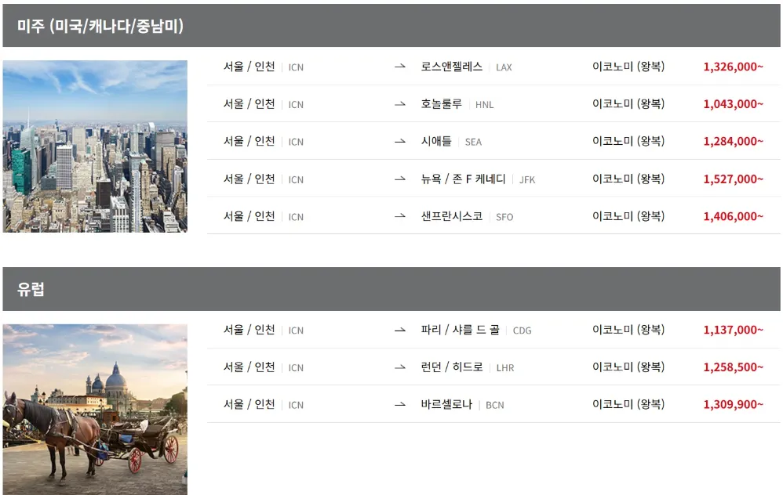Open the 1,258,500~ fare for London Heathrow
783x495 pixels.
(x=734, y=367)
